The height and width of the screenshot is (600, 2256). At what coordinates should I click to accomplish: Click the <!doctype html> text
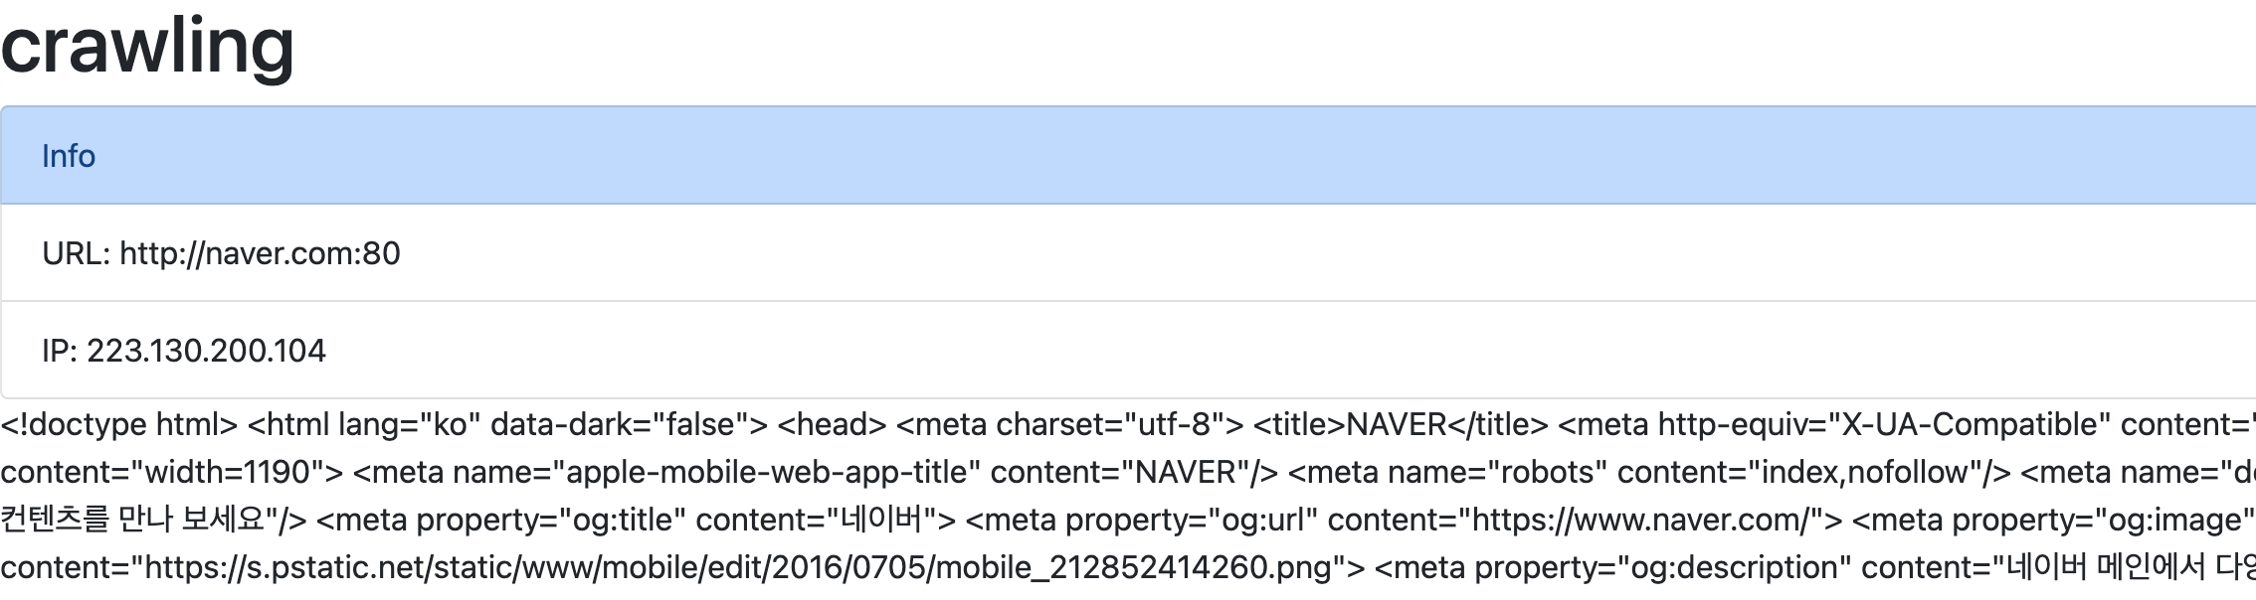point(118,424)
